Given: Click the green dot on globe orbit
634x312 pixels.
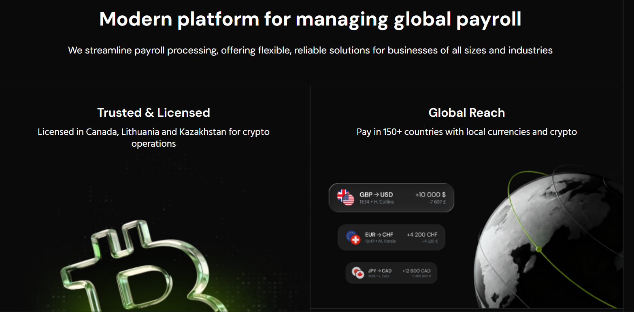Looking at the screenshot, I should pos(538,249).
